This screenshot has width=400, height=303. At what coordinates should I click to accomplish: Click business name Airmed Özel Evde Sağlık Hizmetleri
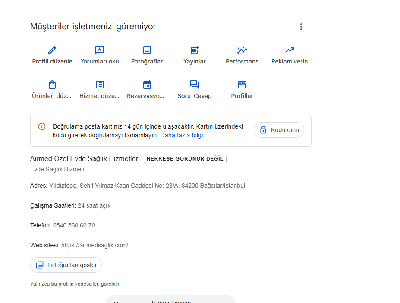(x=85, y=158)
